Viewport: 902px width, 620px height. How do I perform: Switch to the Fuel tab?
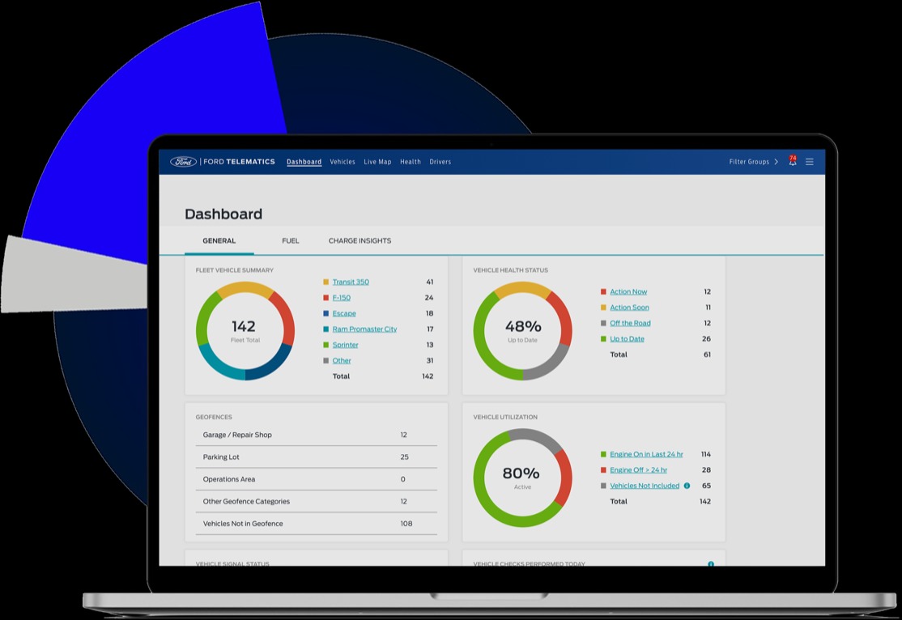click(x=290, y=240)
